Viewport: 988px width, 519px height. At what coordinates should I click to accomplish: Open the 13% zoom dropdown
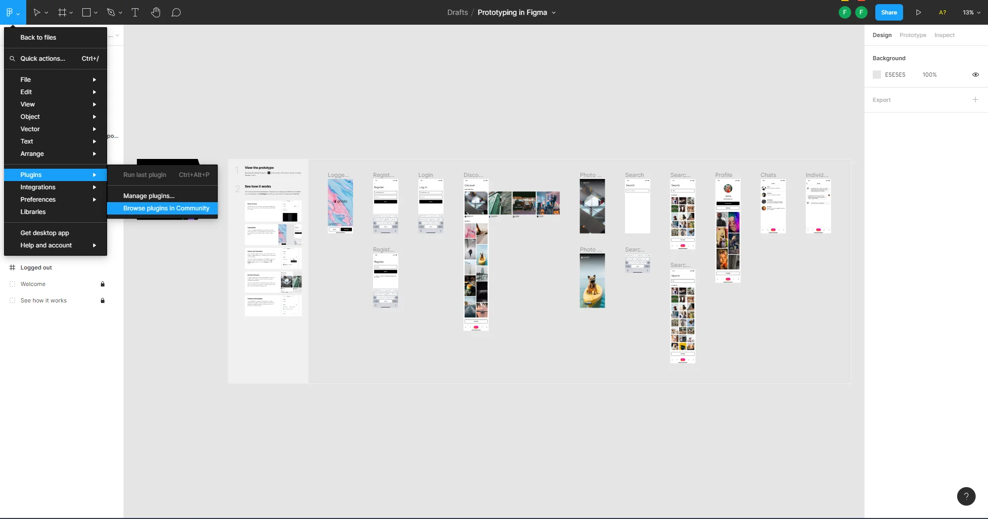coord(972,12)
